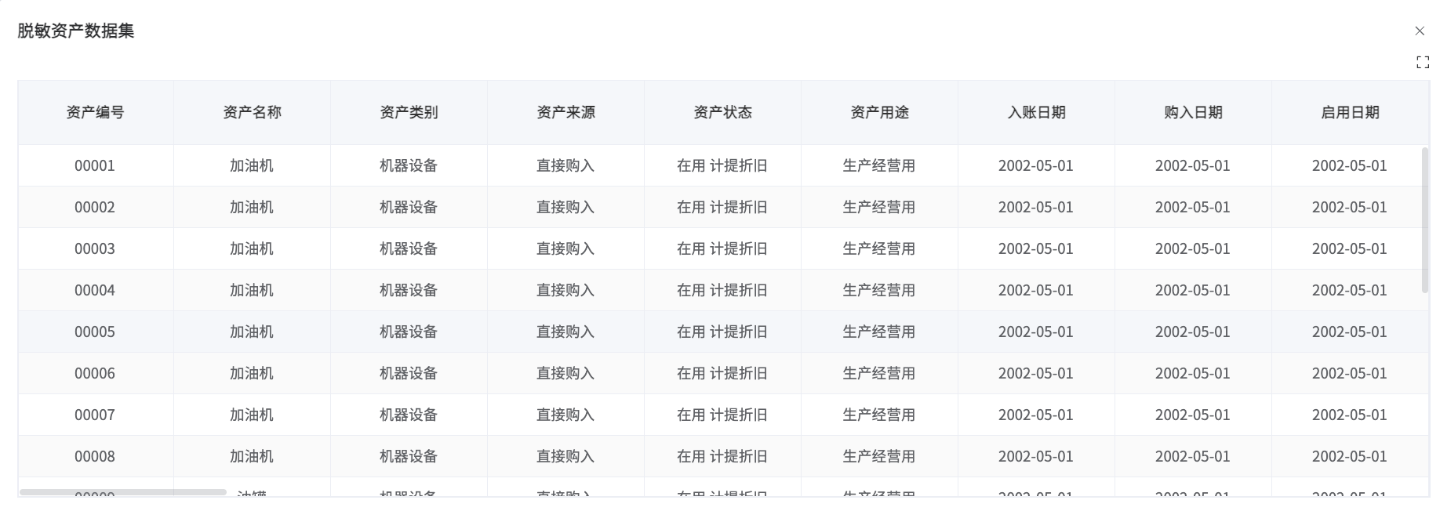Click 机器设备 in row 00008
Image resolution: width=1440 pixels, height=511 pixels.
(x=409, y=457)
